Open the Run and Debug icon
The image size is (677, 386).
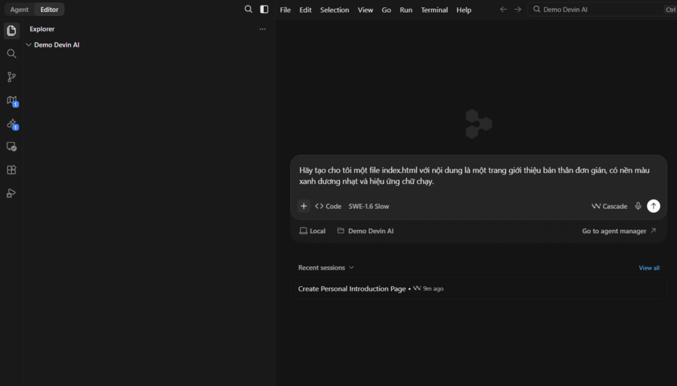12,193
